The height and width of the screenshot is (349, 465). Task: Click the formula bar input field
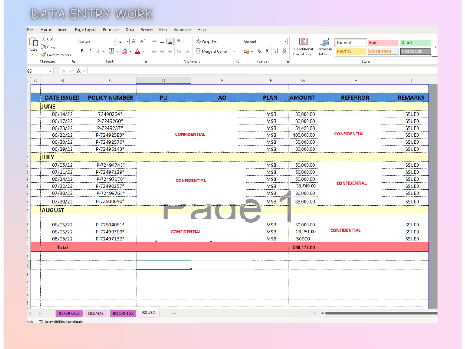click(x=262, y=71)
